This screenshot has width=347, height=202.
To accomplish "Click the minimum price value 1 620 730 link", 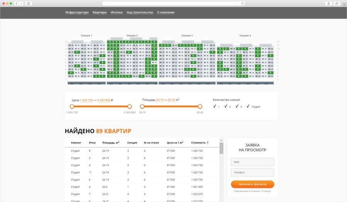I will tap(86, 100).
